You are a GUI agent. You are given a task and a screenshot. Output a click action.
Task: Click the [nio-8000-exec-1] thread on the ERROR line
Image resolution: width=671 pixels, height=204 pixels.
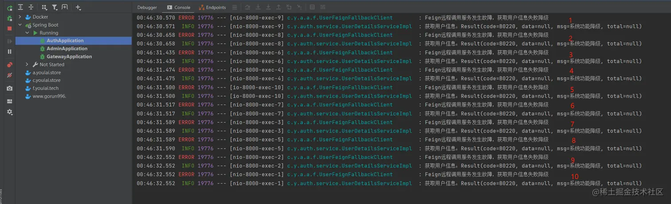257,175
